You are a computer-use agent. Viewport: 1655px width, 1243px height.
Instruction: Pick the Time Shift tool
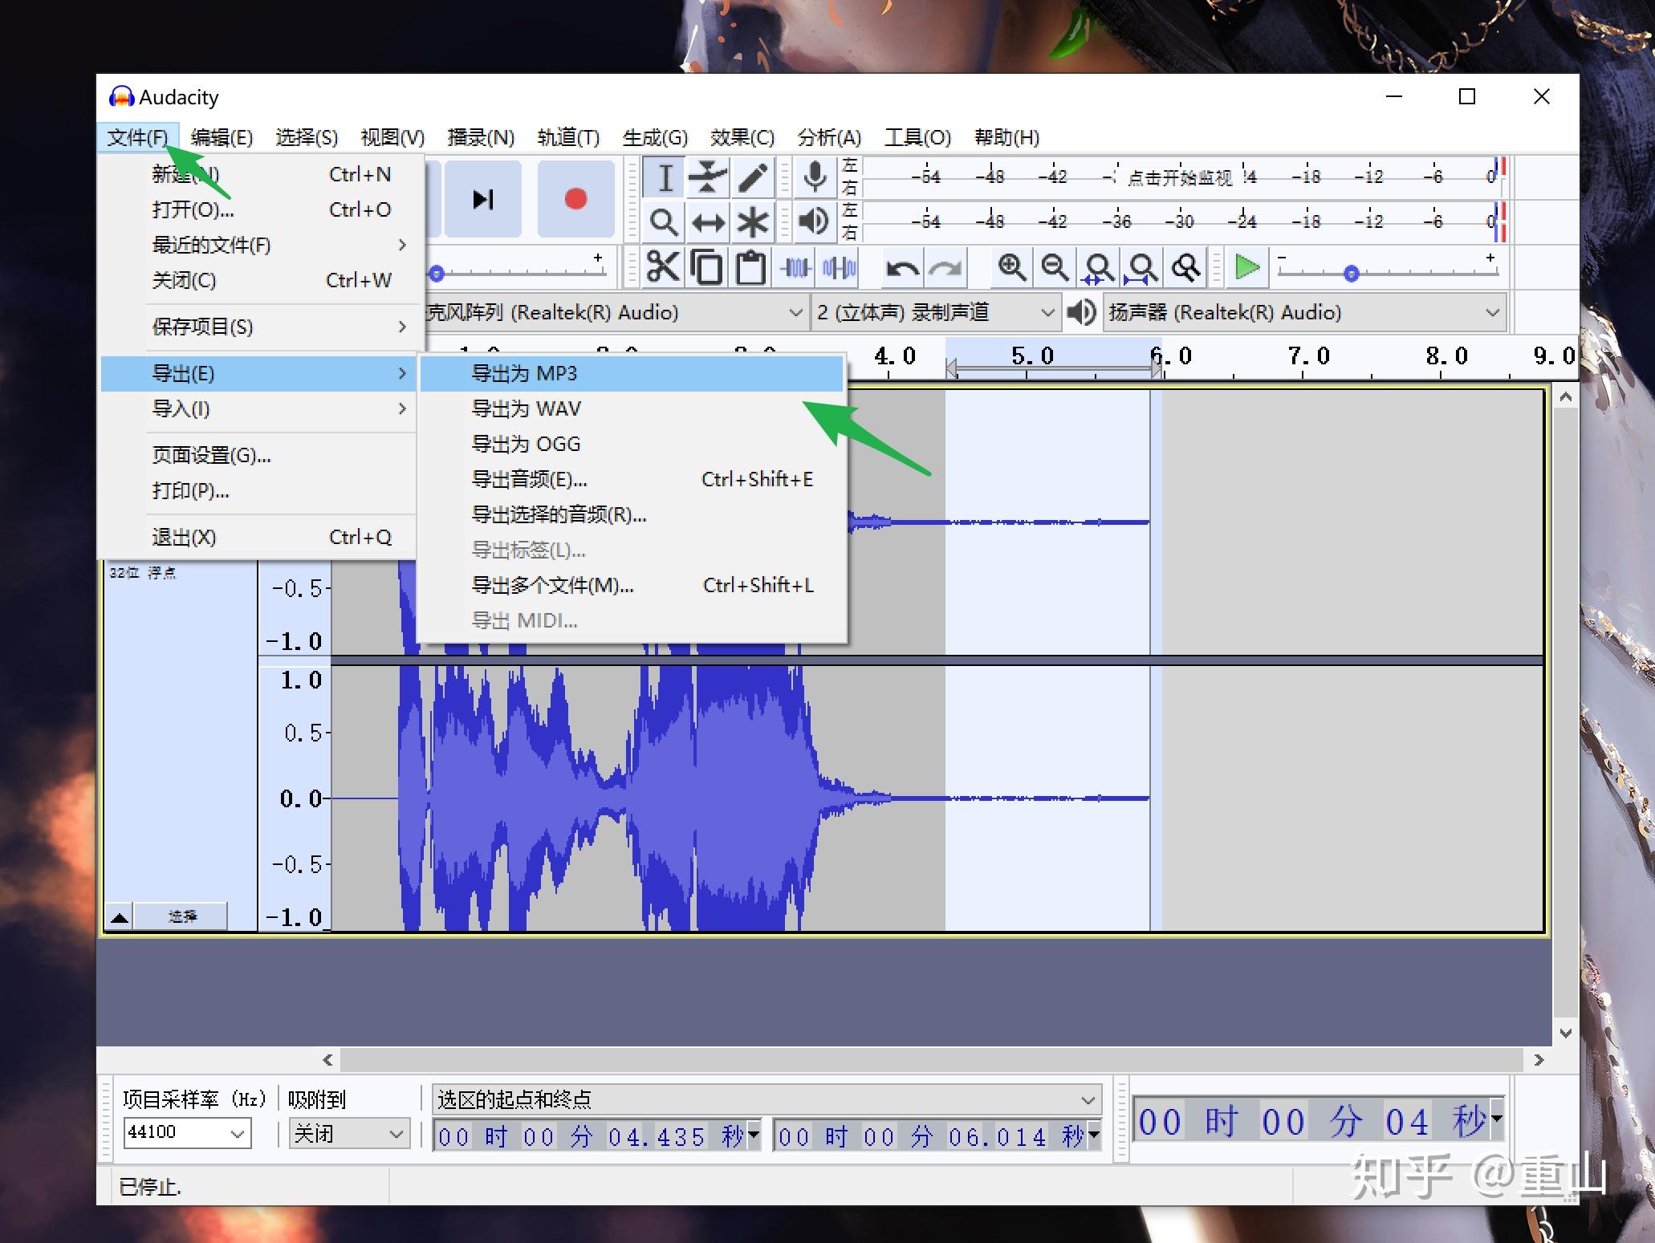point(708,222)
